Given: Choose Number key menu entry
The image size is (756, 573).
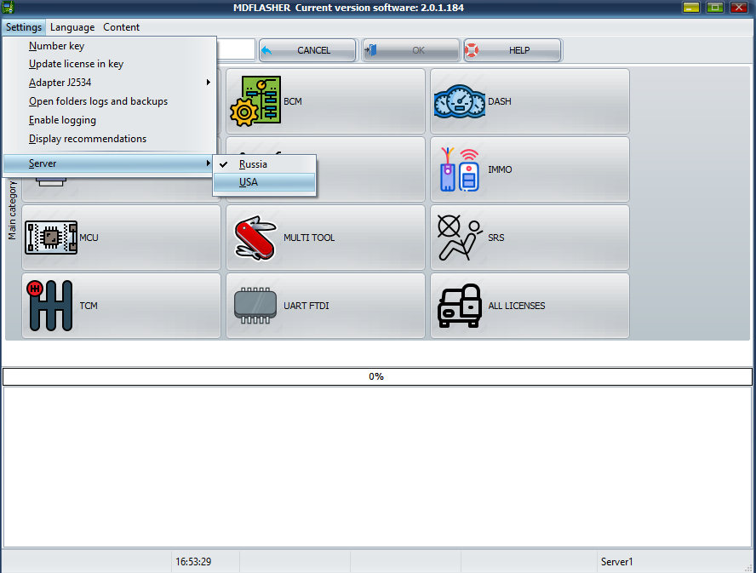Looking at the screenshot, I should click(x=109, y=46).
